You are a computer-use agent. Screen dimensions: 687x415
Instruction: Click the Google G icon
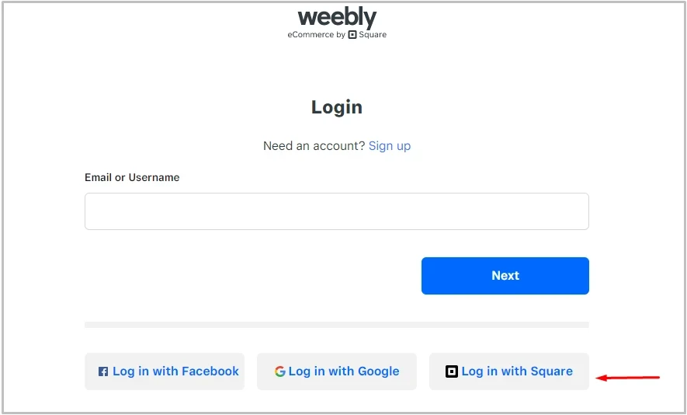coord(279,371)
